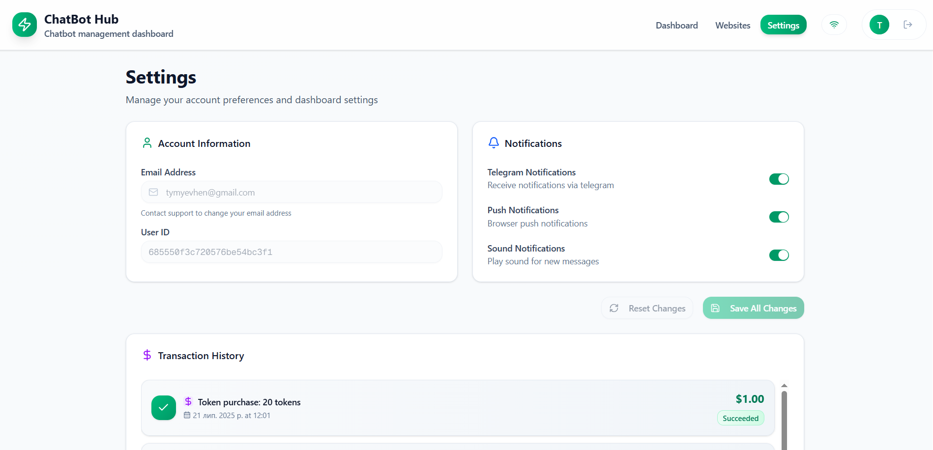
Task: Turn off Push Notifications
Action: [779, 217]
